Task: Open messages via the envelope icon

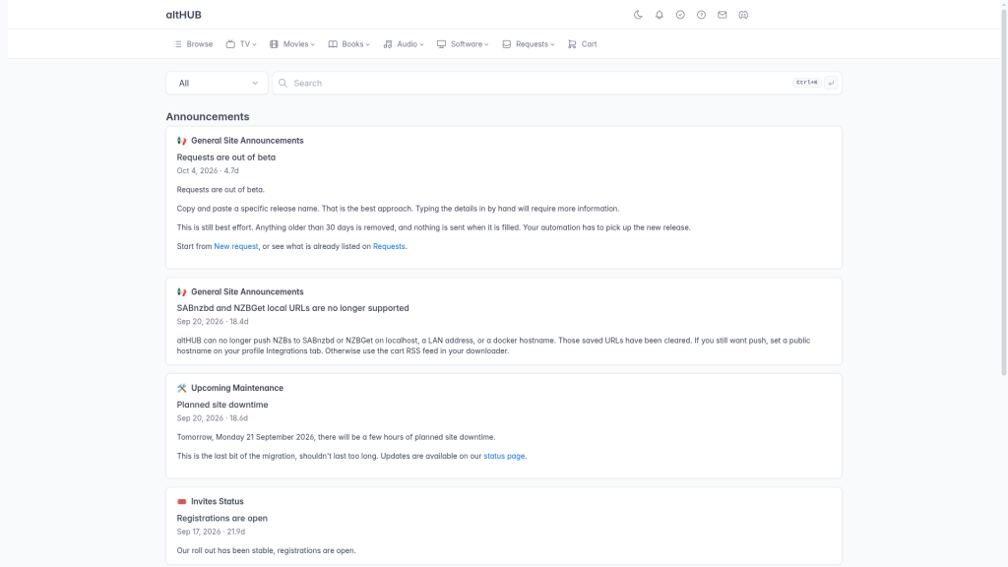Action: [723, 15]
